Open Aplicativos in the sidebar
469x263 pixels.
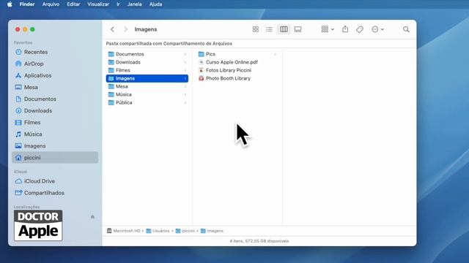click(x=55, y=75)
